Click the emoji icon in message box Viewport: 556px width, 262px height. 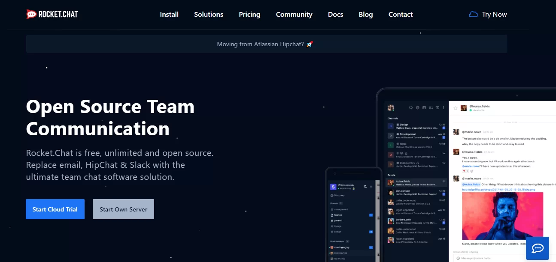pos(458,258)
